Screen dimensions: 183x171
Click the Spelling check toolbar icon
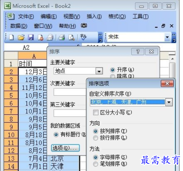tap(83, 37)
